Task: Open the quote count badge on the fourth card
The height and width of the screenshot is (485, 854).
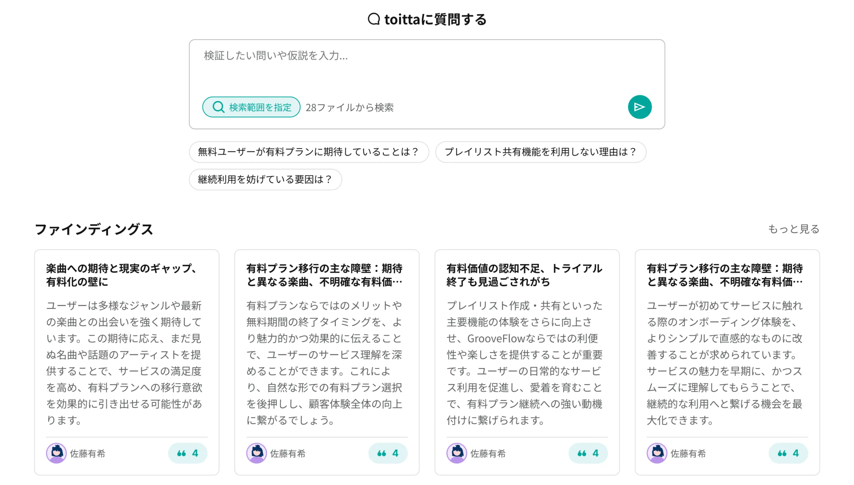Action: click(788, 453)
